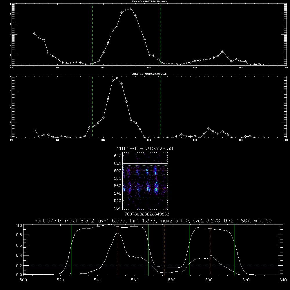This screenshot has height=290, width=290.
Task: Click the 0.0 label on the bottom plot y-axis
Action: click(19, 275)
